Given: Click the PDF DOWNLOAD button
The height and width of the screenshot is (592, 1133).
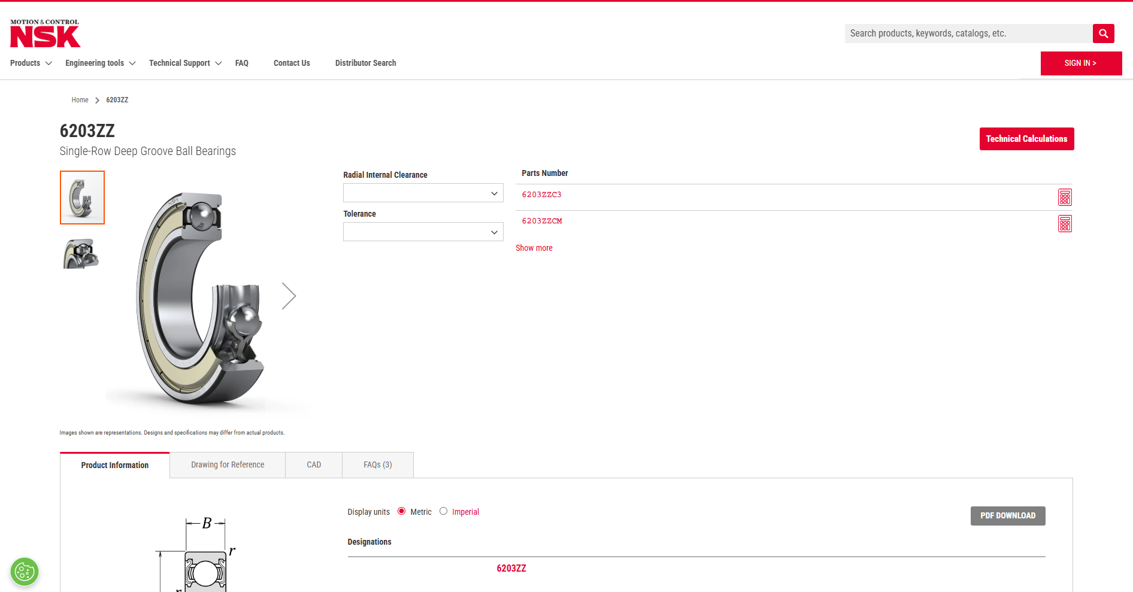Looking at the screenshot, I should pyautogui.click(x=1008, y=515).
